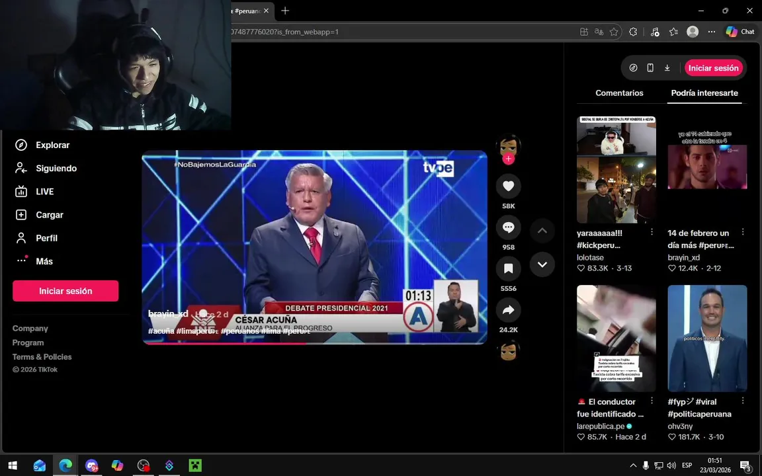Open the 14 de febrero video thumbnail
Screen dimensions: 762x476
point(707,169)
